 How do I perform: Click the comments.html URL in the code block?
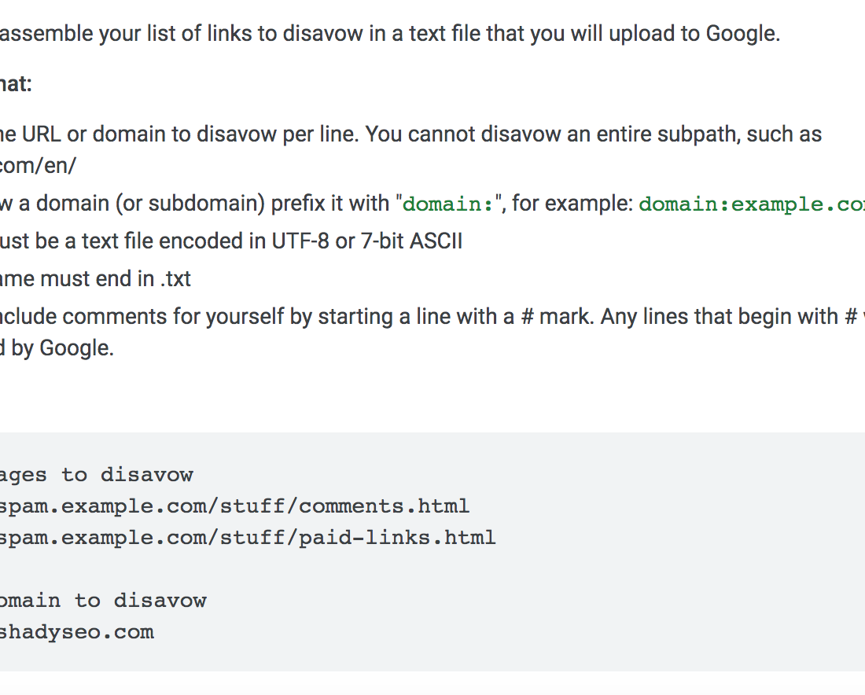234,506
